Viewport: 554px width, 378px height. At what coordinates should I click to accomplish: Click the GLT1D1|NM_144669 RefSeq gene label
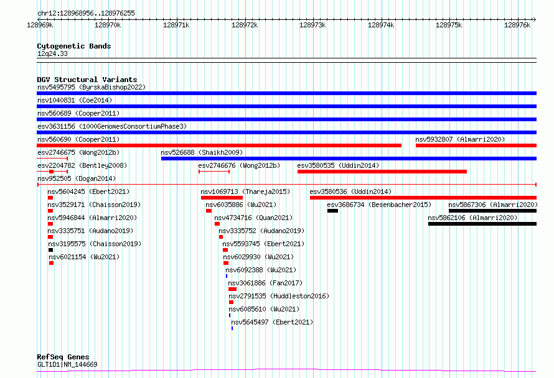click(x=67, y=364)
